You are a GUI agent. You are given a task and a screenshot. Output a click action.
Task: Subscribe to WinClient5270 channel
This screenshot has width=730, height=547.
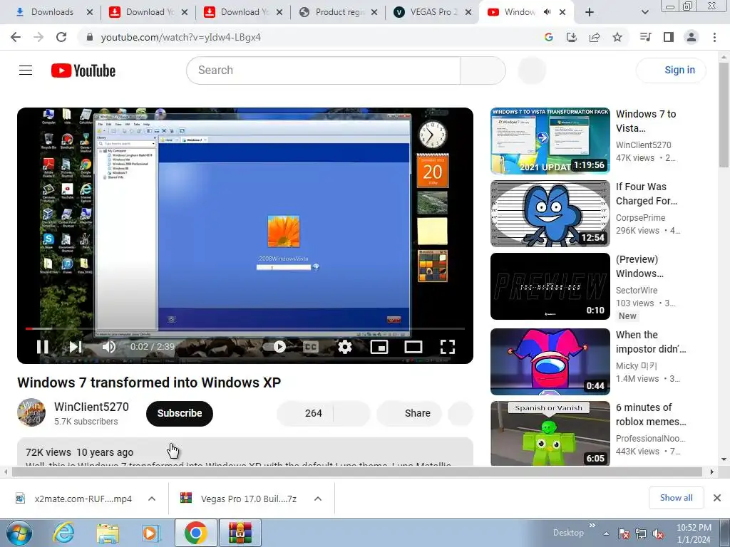click(x=179, y=413)
